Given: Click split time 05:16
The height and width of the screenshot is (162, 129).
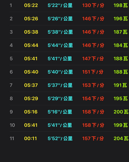Looking at the screenshot, I should coord(31,112).
